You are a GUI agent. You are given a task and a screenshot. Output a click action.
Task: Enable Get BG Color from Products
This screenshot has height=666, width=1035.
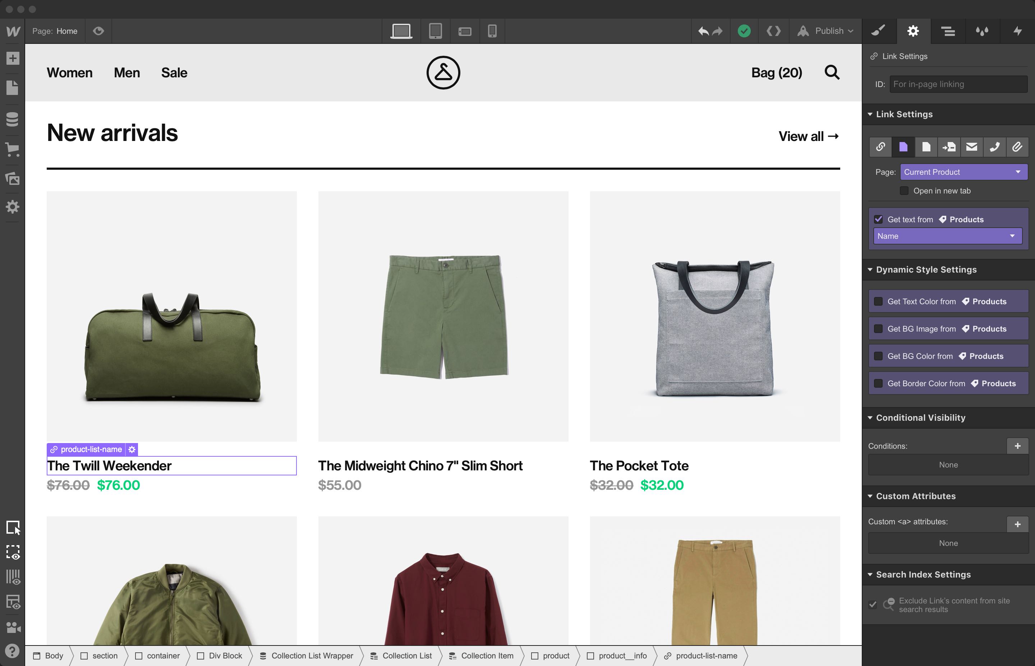click(x=878, y=356)
